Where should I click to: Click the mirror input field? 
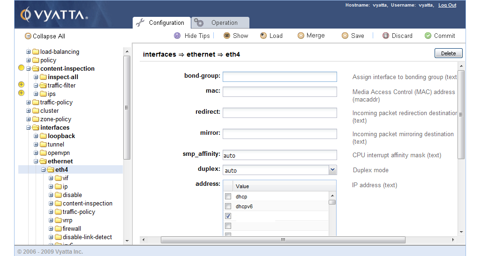pos(280,134)
